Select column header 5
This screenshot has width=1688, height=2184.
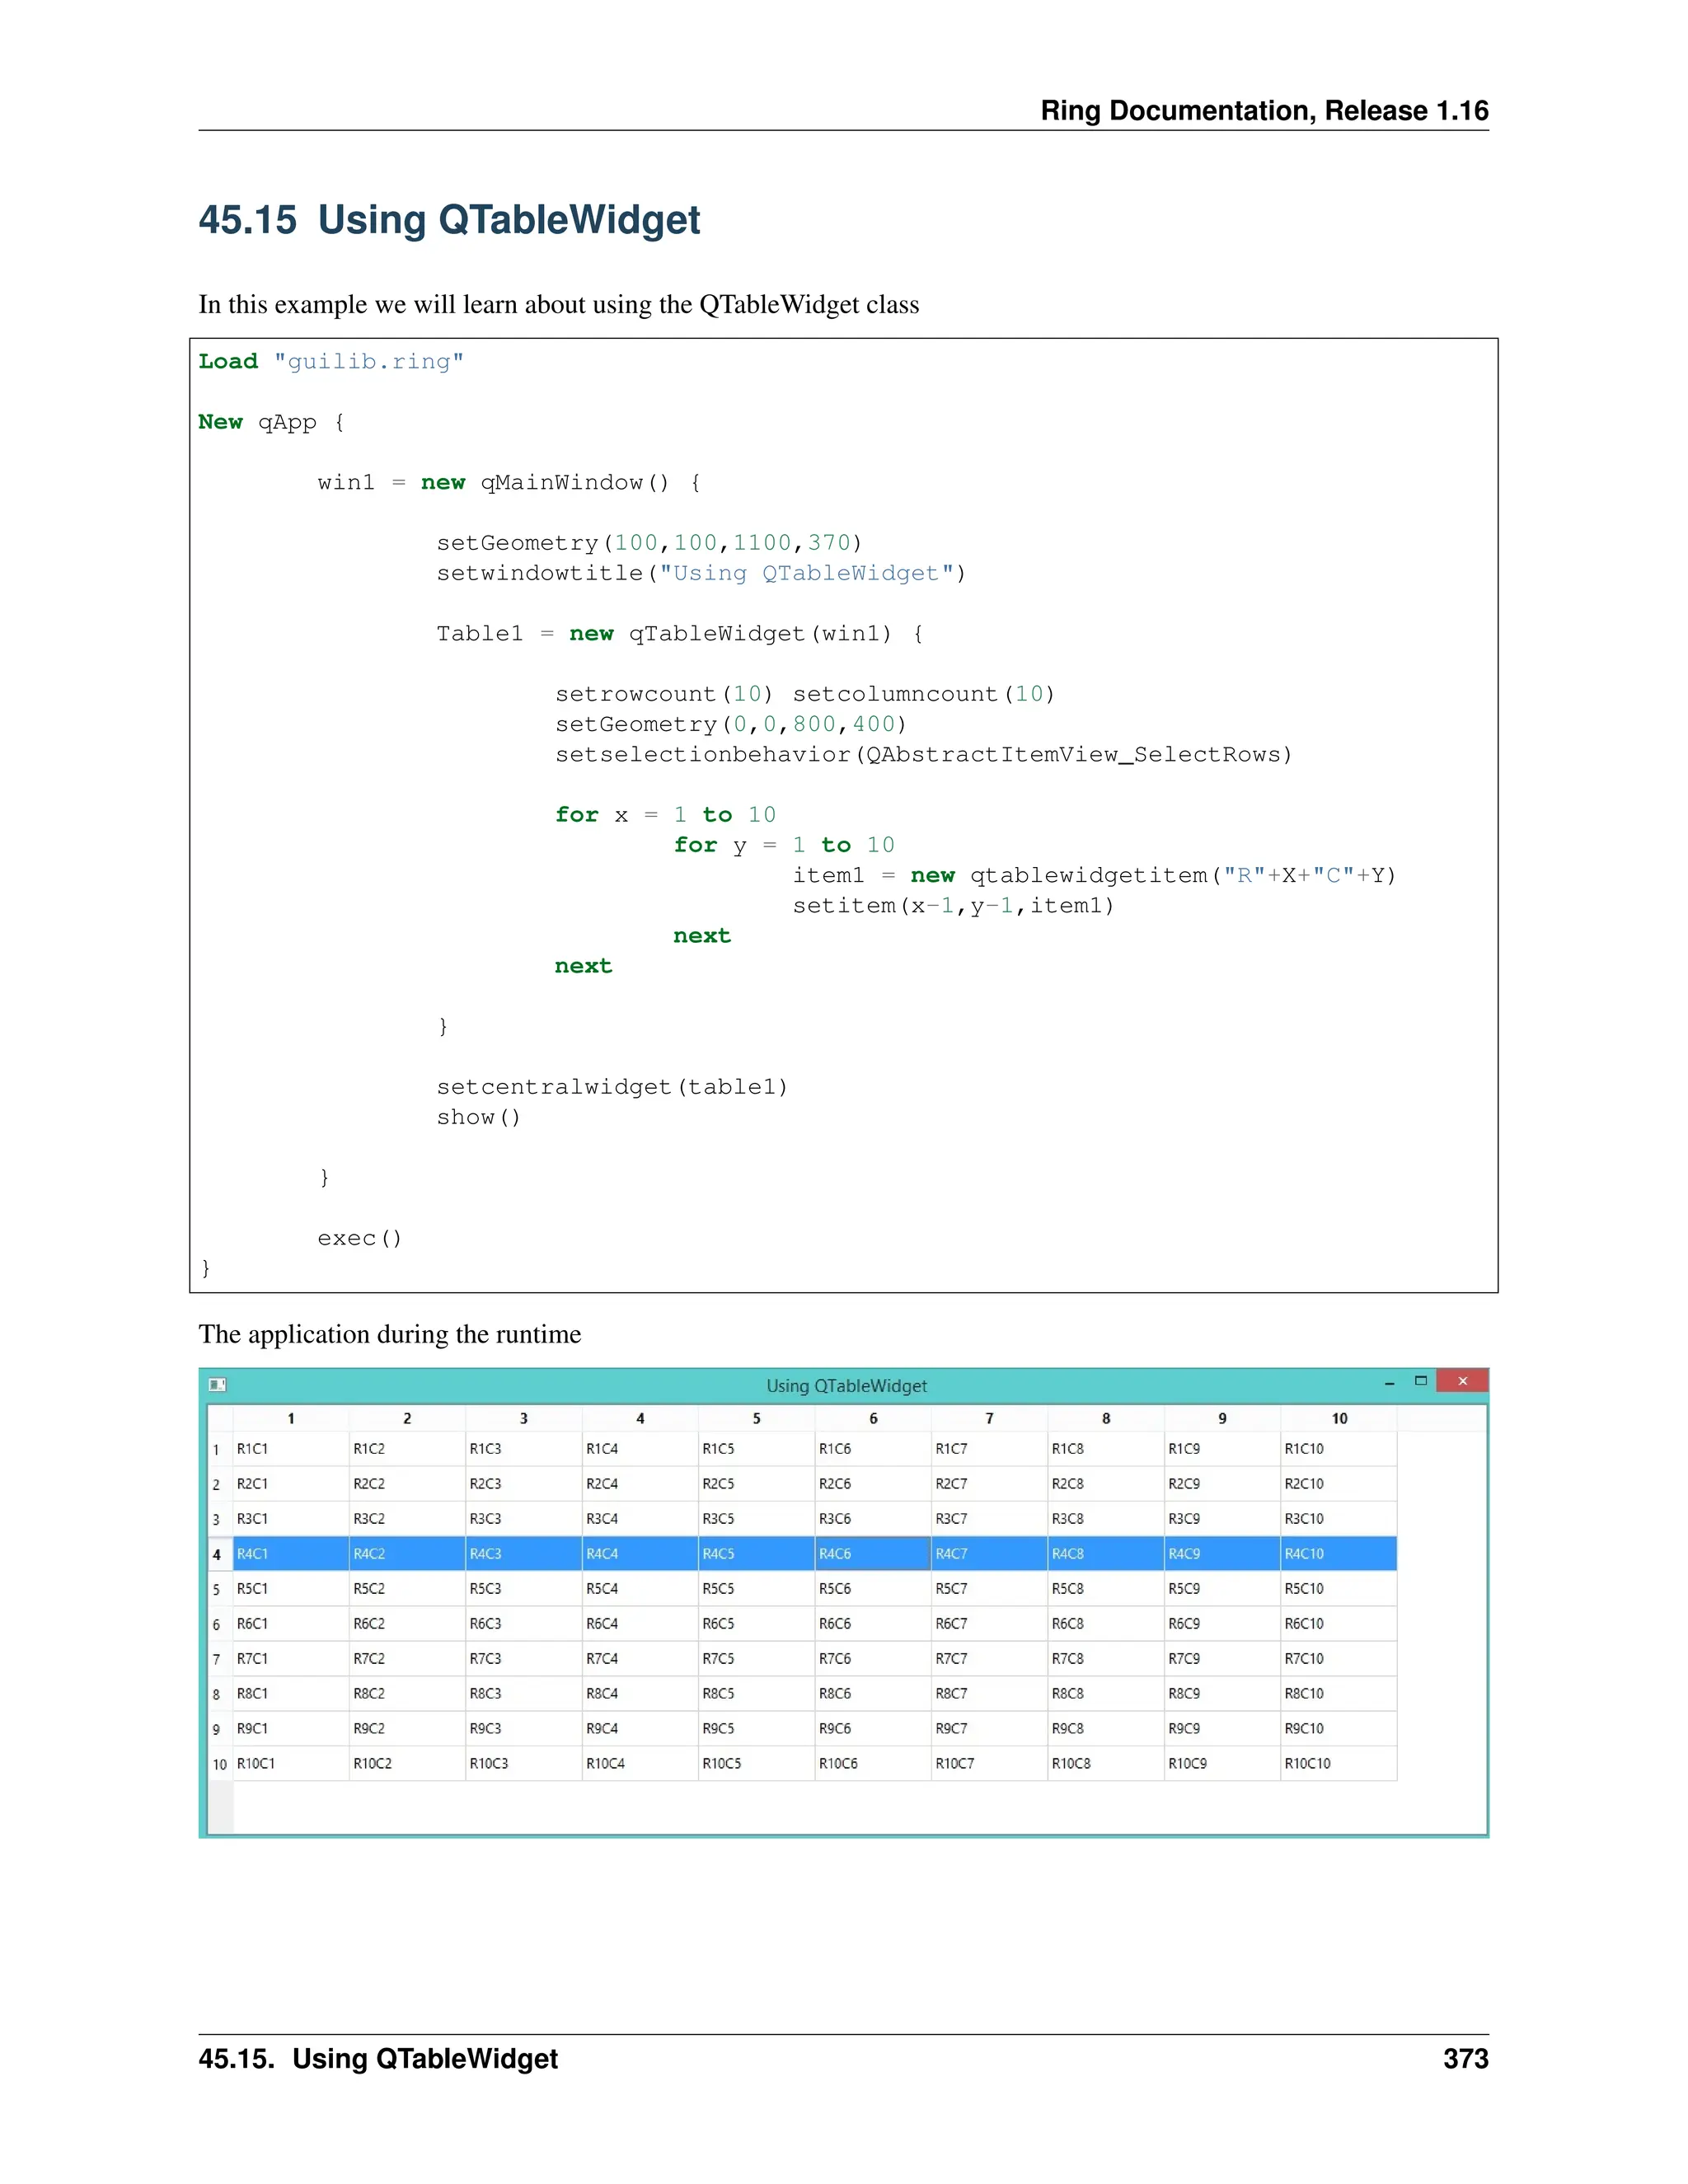(x=756, y=1418)
